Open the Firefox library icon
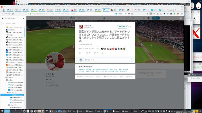Viewport: 202px width, 113px height. pyautogui.click(x=147, y=14)
